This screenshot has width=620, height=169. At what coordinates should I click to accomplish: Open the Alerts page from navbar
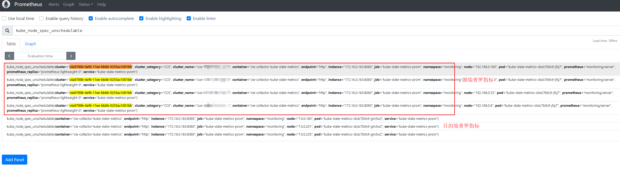click(x=54, y=4)
